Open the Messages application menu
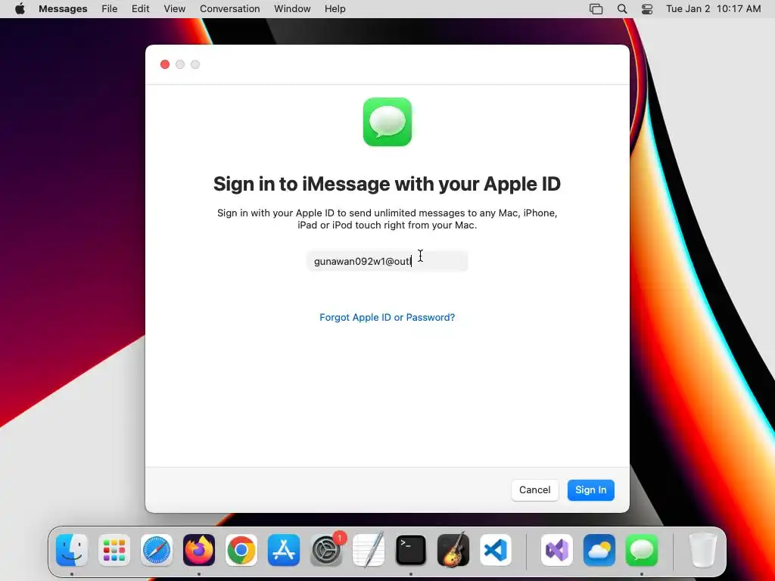The width and height of the screenshot is (775, 581). tap(63, 9)
